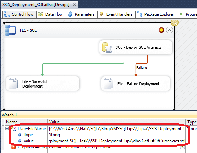Click the User::FileName variable icon

click(13, 129)
